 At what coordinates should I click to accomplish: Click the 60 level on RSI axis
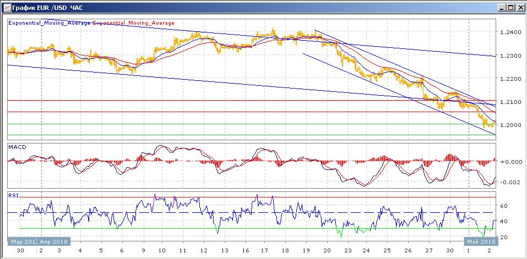[x=504, y=206]
